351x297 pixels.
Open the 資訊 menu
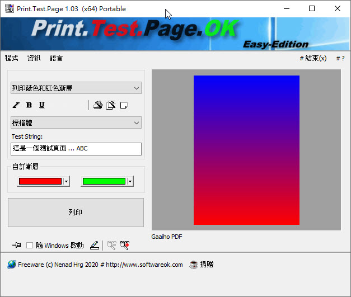tap(34, 58)
